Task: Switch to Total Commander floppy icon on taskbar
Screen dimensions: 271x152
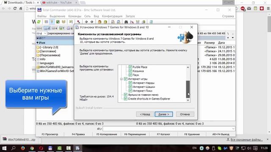Action: (50, 148)
